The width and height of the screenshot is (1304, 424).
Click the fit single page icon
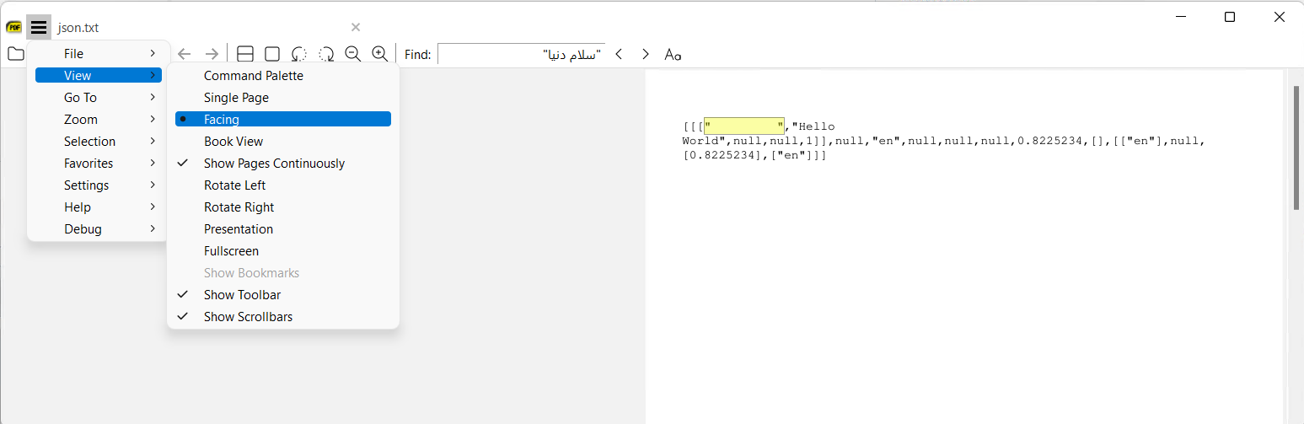pyautogui.click(x=272, y=54)
